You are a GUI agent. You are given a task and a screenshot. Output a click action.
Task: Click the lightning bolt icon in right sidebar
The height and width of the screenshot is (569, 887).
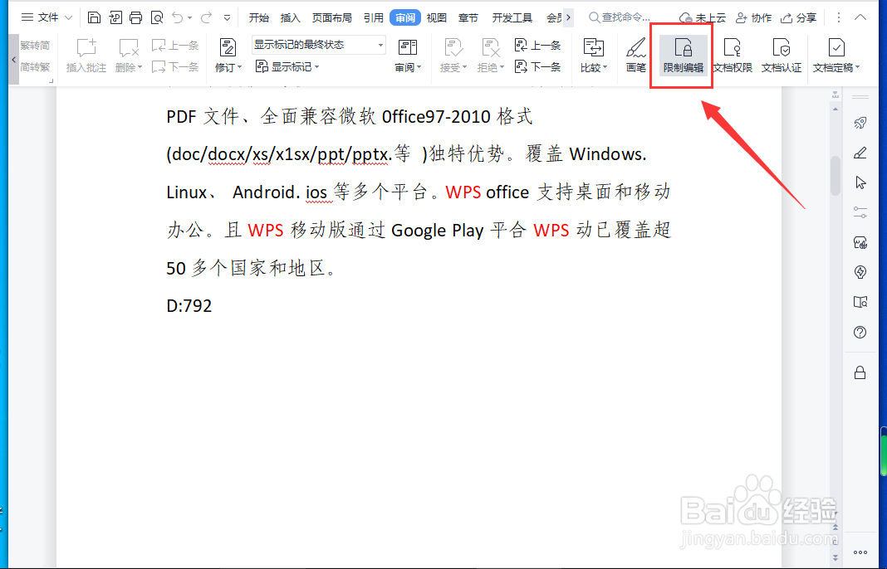860,272
